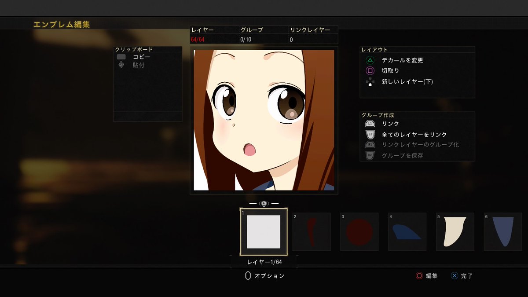Click 編集 label at bottom right
The height and width of the screenshot is (297, 528).
coord(432,276)
